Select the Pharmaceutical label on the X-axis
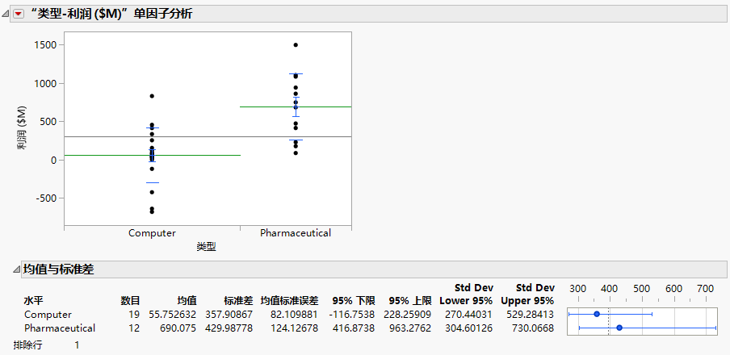Viewport: 730px width, 355px height. (296, 233)
